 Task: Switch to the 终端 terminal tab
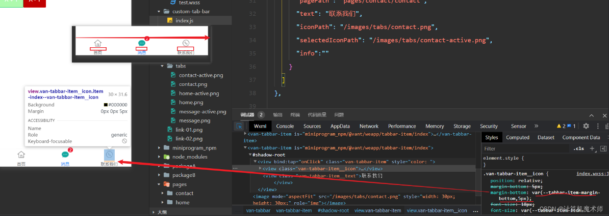[x=295, y=114]
